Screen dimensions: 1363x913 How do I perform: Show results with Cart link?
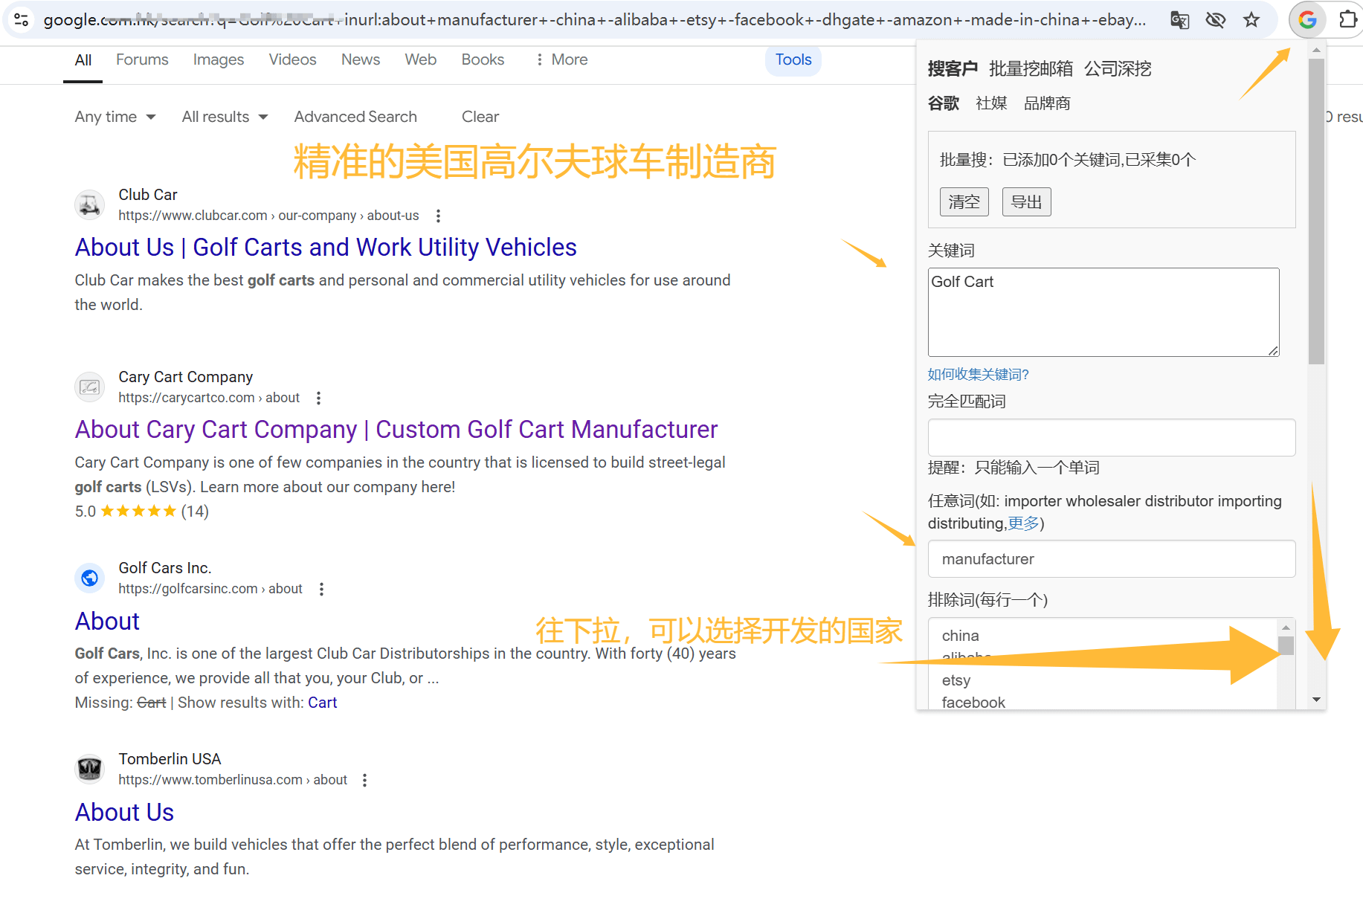[x=322, y=703]
